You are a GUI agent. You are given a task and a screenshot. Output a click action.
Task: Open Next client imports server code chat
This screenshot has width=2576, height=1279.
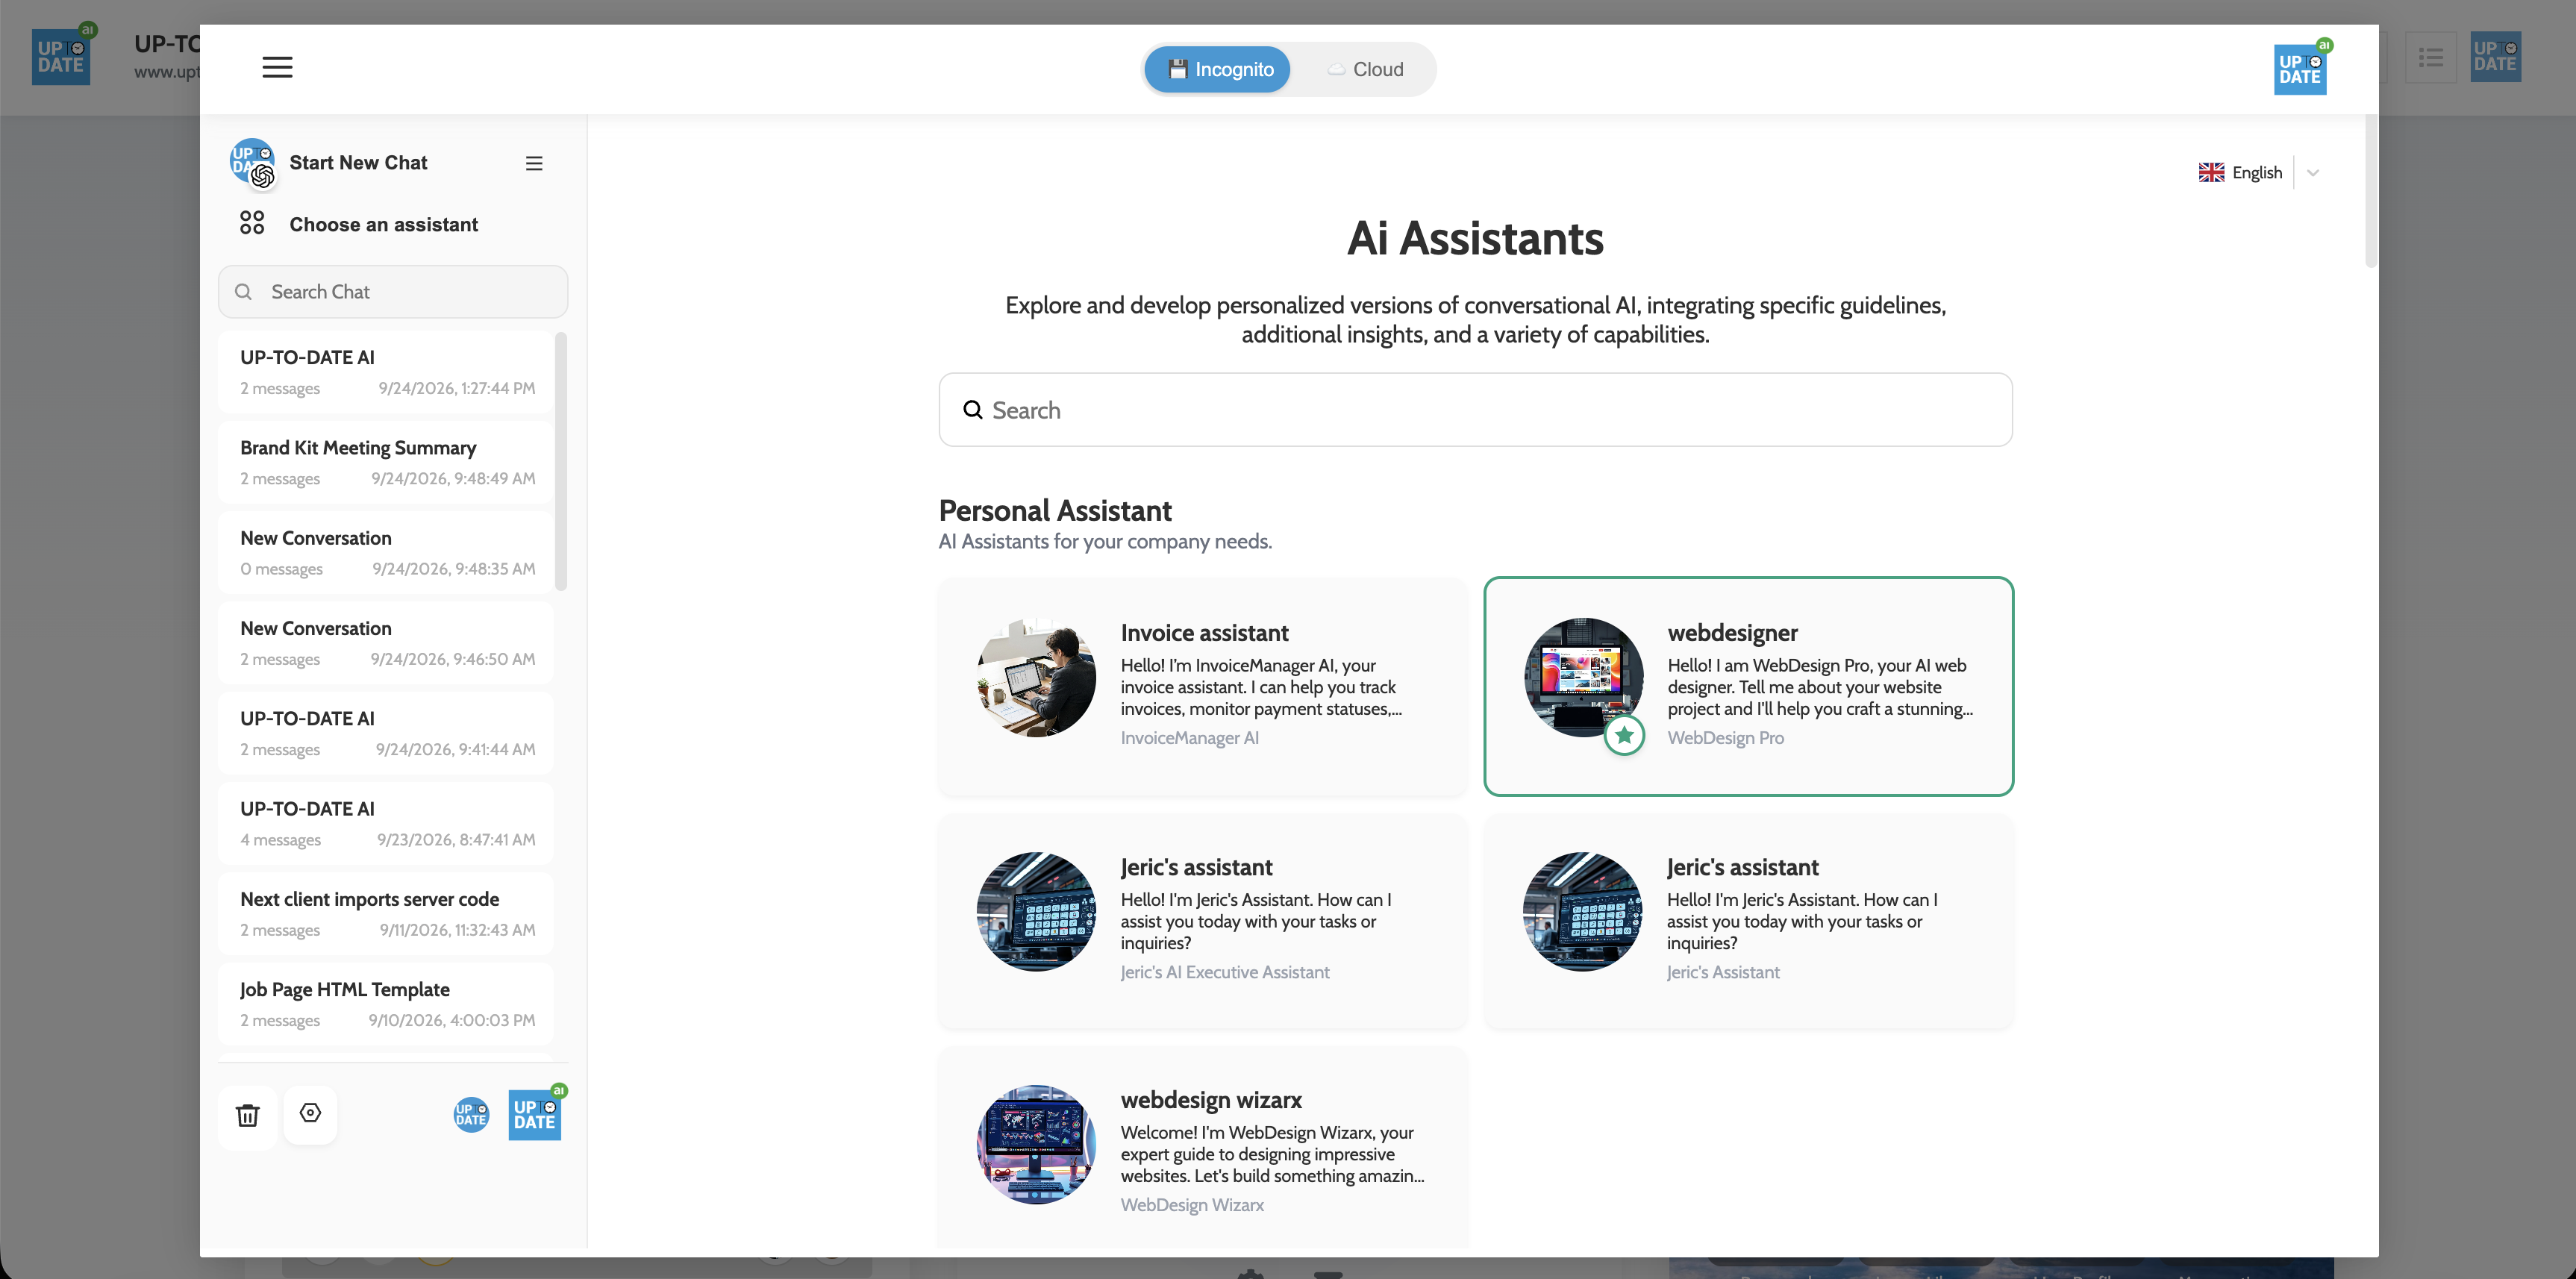(x=386, y=913)
